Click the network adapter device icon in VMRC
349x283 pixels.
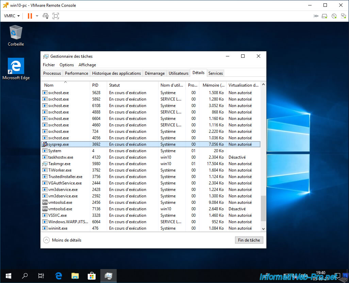[344, 16]
